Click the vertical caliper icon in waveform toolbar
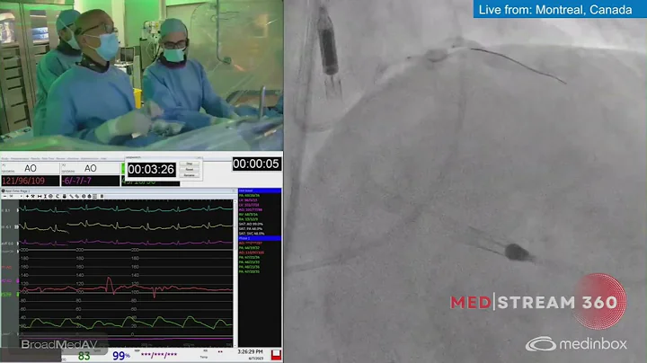The height and width of the screenshot is (363, 647). coord(46,197)
